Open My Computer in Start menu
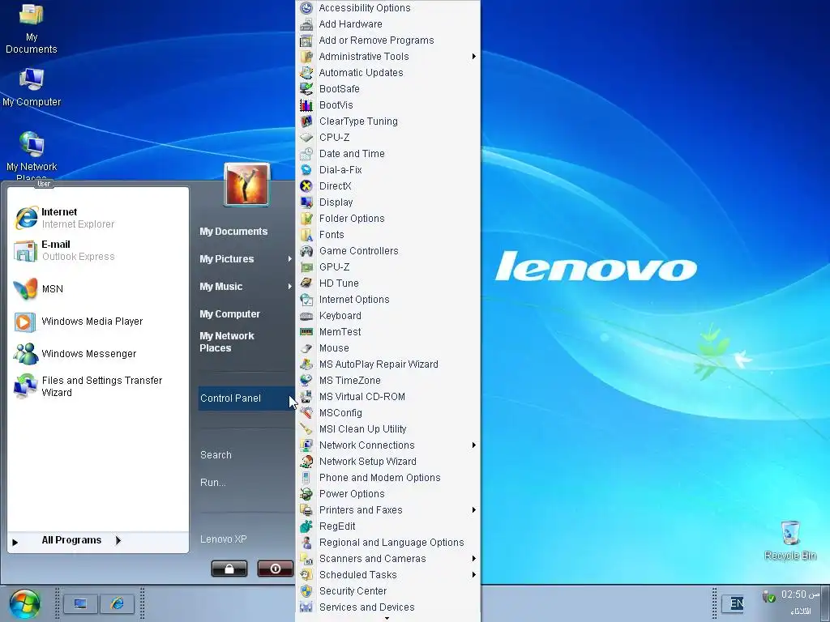The image size is (830, 622). click(x=229, y=313)
